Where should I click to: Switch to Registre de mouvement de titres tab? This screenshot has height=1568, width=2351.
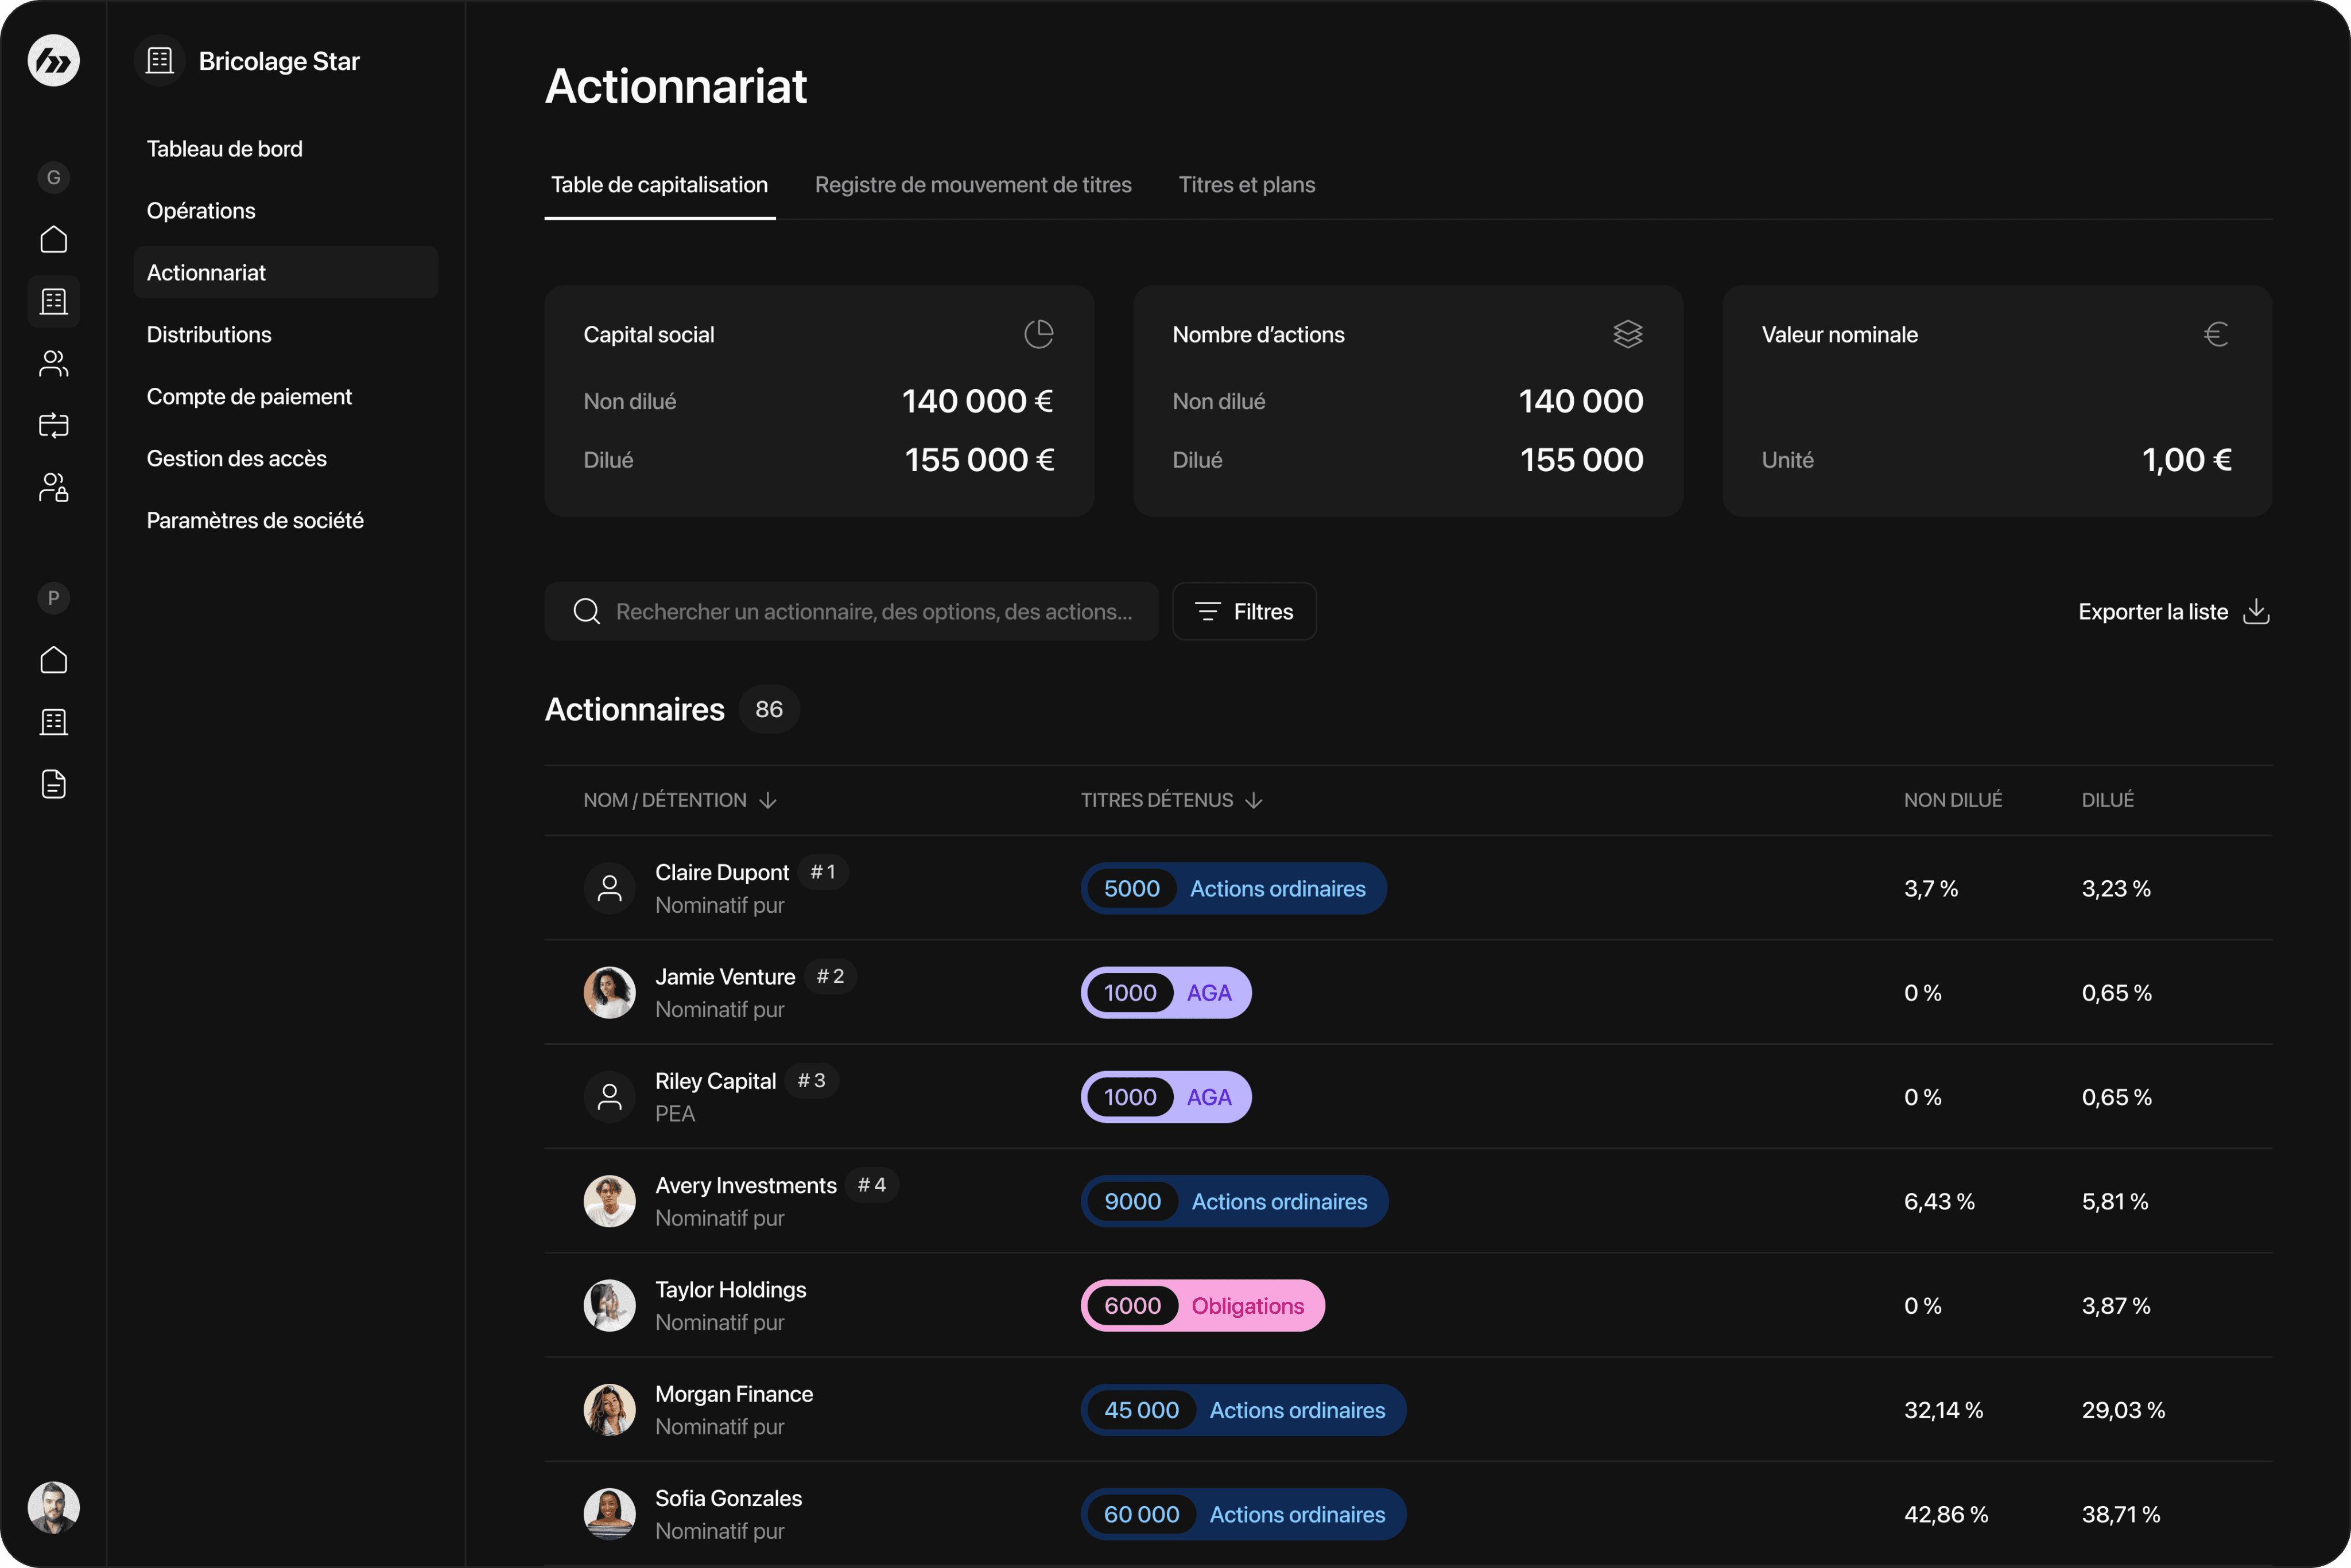tap(972, 185)
